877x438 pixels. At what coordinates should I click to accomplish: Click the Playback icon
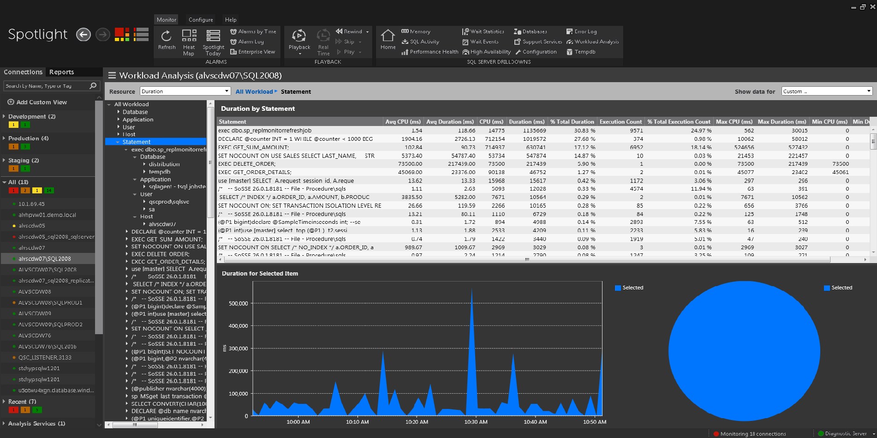pyautogui.click(x=299, y=36)
